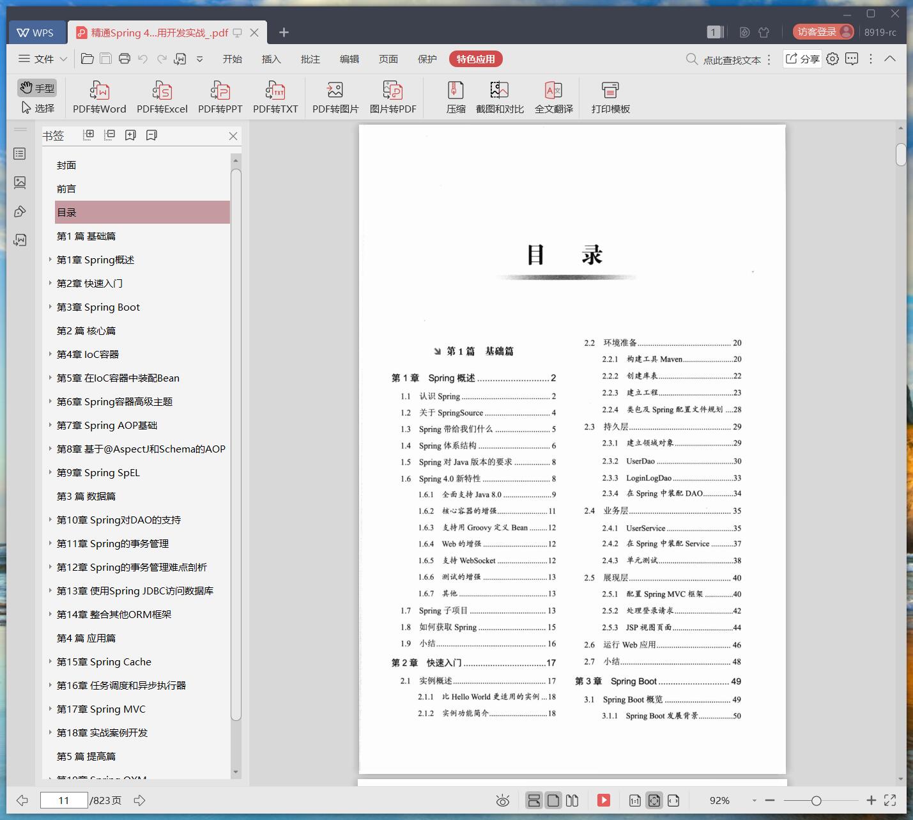Click zoom in plus button

(x=871, y=800)
